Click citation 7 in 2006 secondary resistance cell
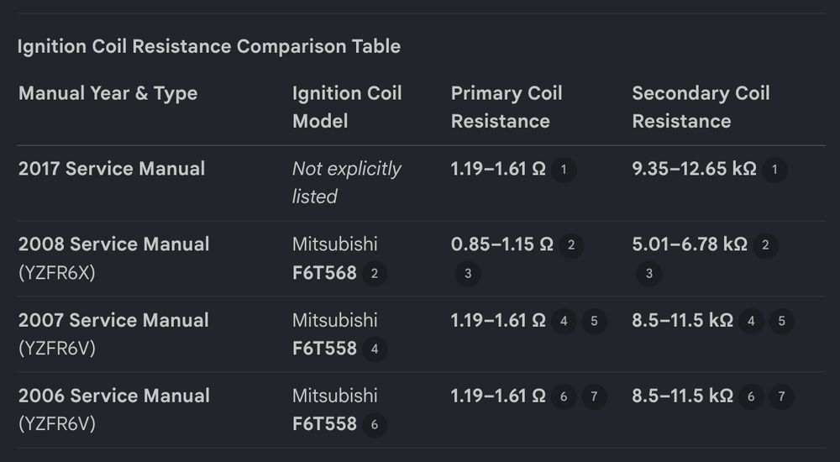840x462 pixels. (x=781, y=396)
